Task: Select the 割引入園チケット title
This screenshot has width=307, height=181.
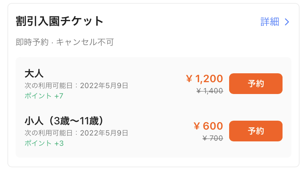Action: pos(59,21)
